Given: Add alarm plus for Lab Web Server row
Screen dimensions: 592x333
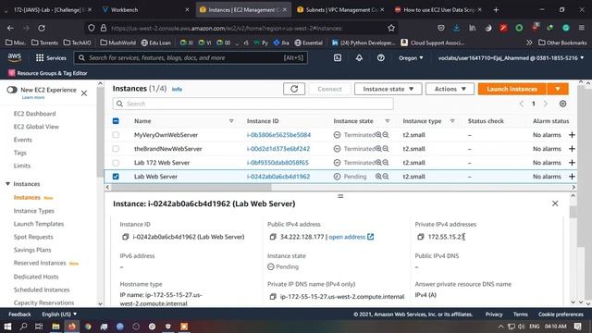Looking at the screenshot, I should 572,177.
